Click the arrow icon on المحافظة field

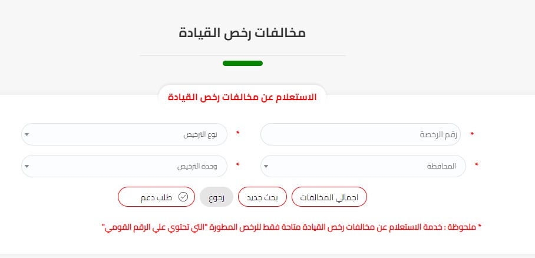266,167
